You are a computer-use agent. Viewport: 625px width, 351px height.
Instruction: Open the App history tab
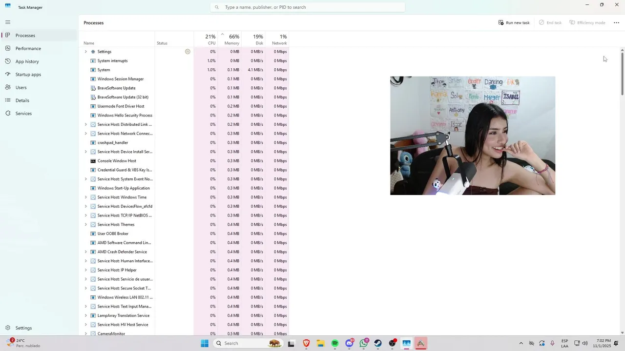[39, 61]
